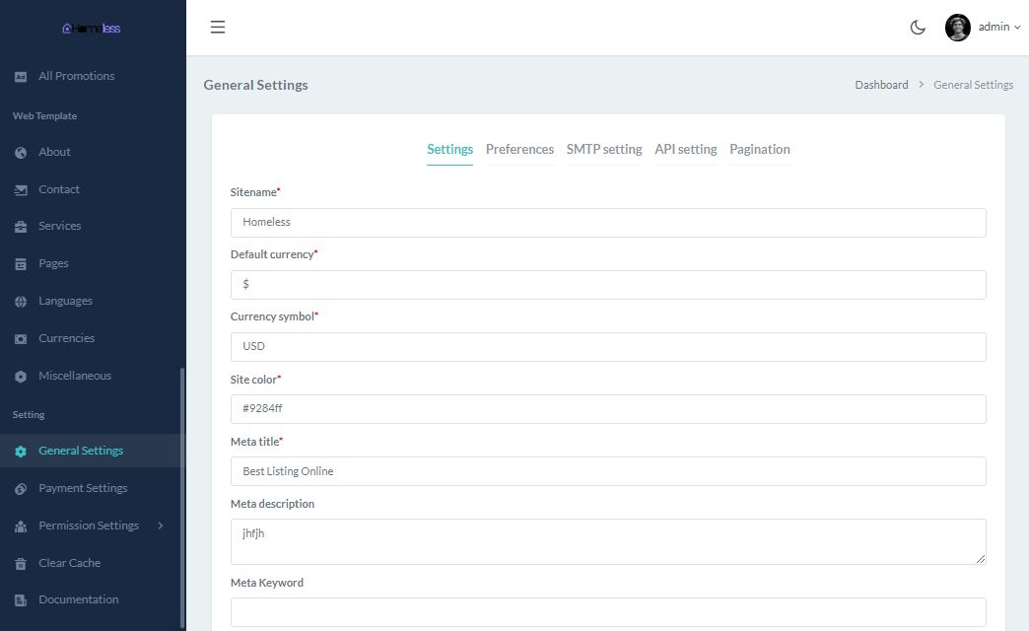Click the Clear Cache trash icon
Screen dimensions: 1029x631
point(21,563)
